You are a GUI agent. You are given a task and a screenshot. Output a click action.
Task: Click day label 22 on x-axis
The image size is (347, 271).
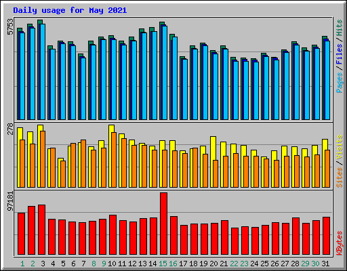pos(234,264)
